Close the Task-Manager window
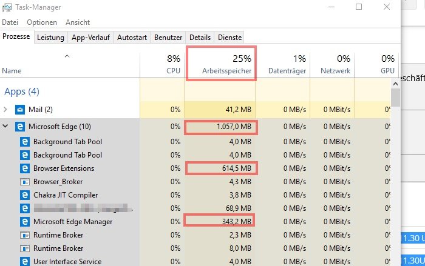Screen dimensions: 425x266 tap(387, 7)
